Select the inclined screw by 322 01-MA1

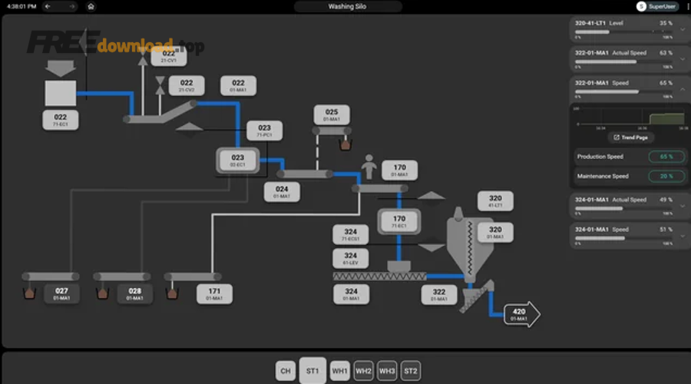click(x=477, y=296)
